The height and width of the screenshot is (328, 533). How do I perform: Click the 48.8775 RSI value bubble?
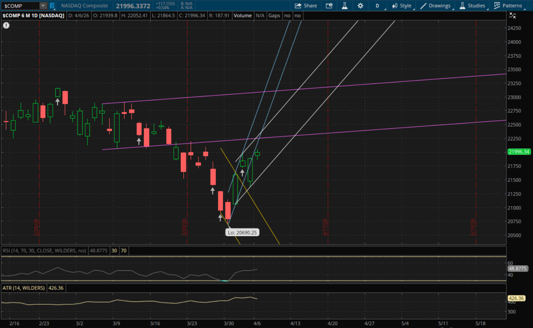(x=517, y=269)
